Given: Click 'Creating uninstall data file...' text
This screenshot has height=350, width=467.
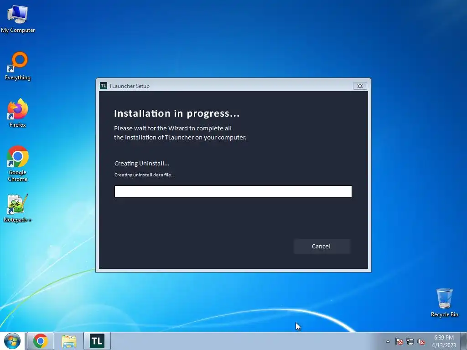Looking at the screenshot, I should [145, 175].
